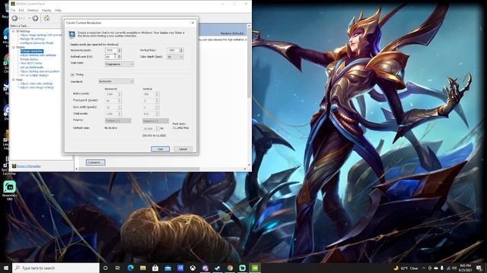Image resolution: width=487 pixels, height=273 pixels.
Task: Click the Cancel button in dialog
Action: point(183,149)
